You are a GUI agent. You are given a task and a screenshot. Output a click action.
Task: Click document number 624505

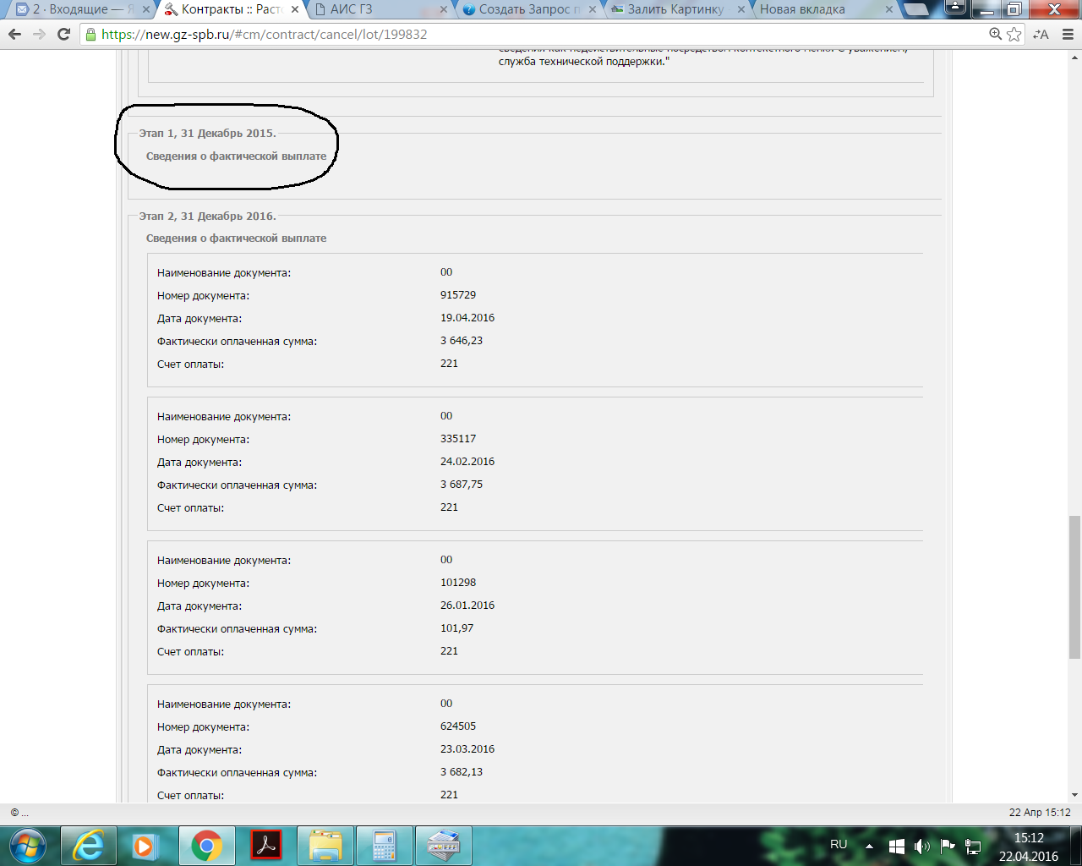click(x=458, y=726)
